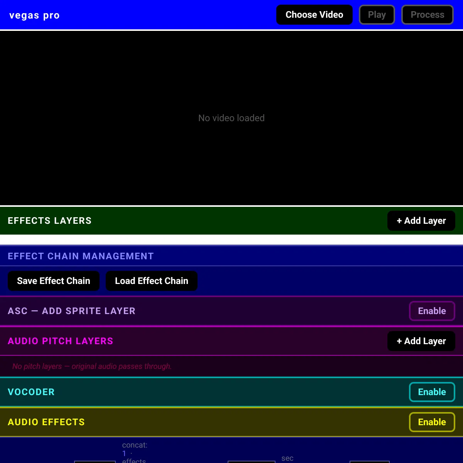The height and width of the screenshot is (463, 463).
Task: Click the concat value number
Action: click(124, 453)
